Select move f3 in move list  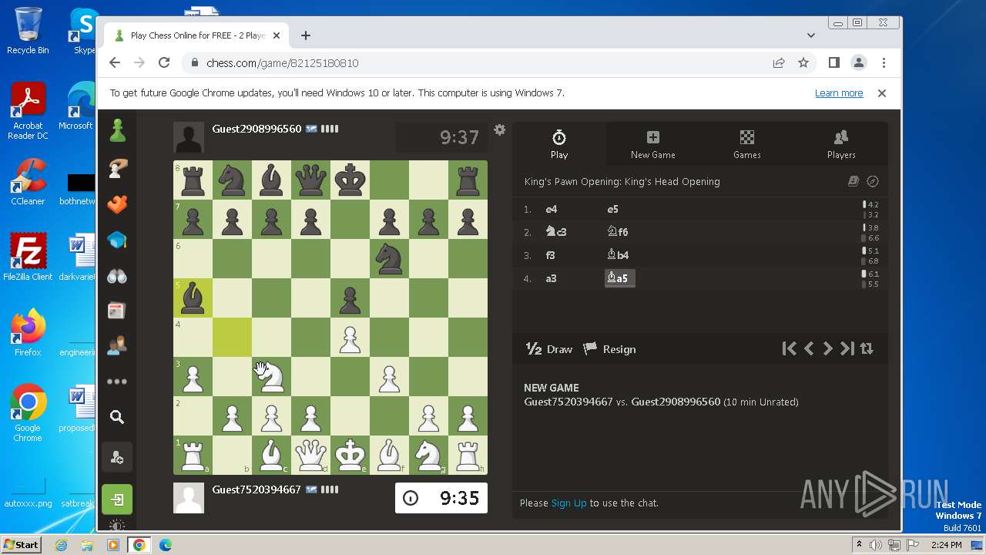[x=551, y=255]
